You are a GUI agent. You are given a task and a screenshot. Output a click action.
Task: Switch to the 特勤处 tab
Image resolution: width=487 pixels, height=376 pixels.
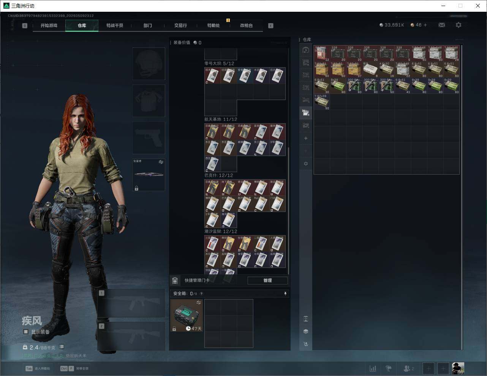(213, 25)
